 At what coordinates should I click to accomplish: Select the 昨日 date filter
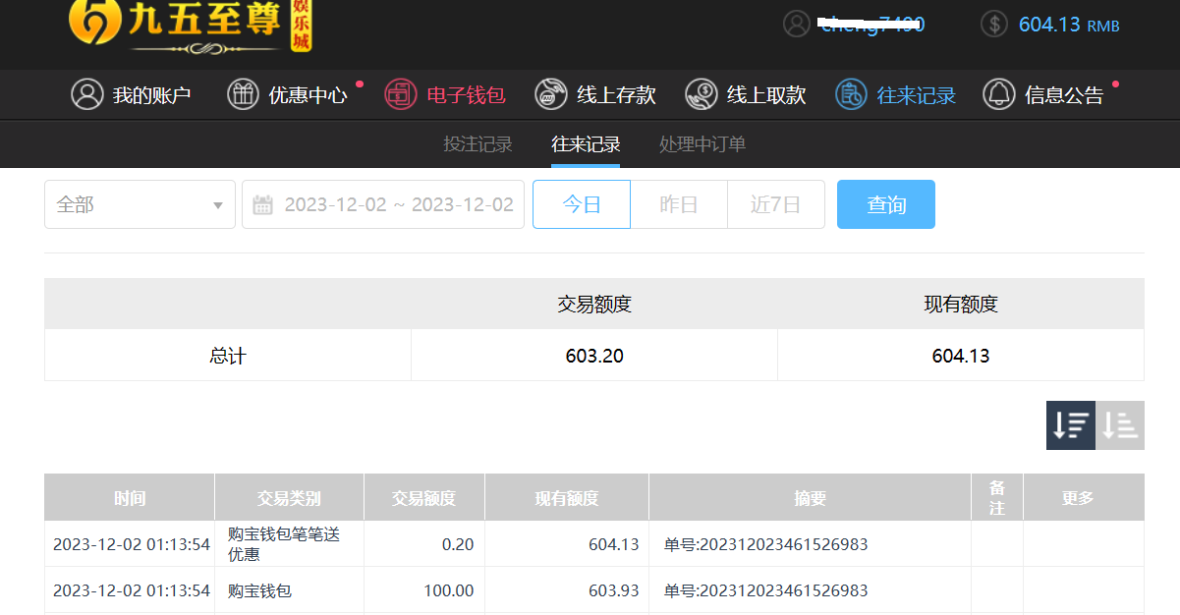[679, 204]
